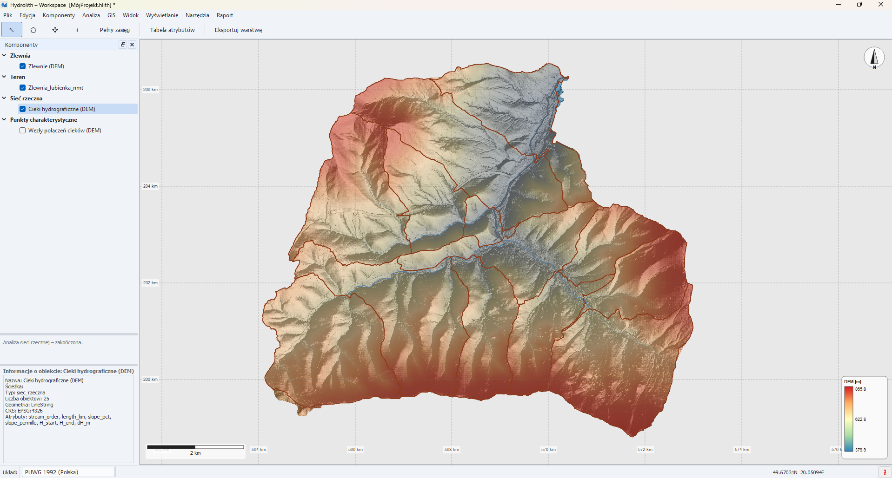The image size is (892, 478).
Task: Collapse the Zlewnia group
Action: [4, 55]
